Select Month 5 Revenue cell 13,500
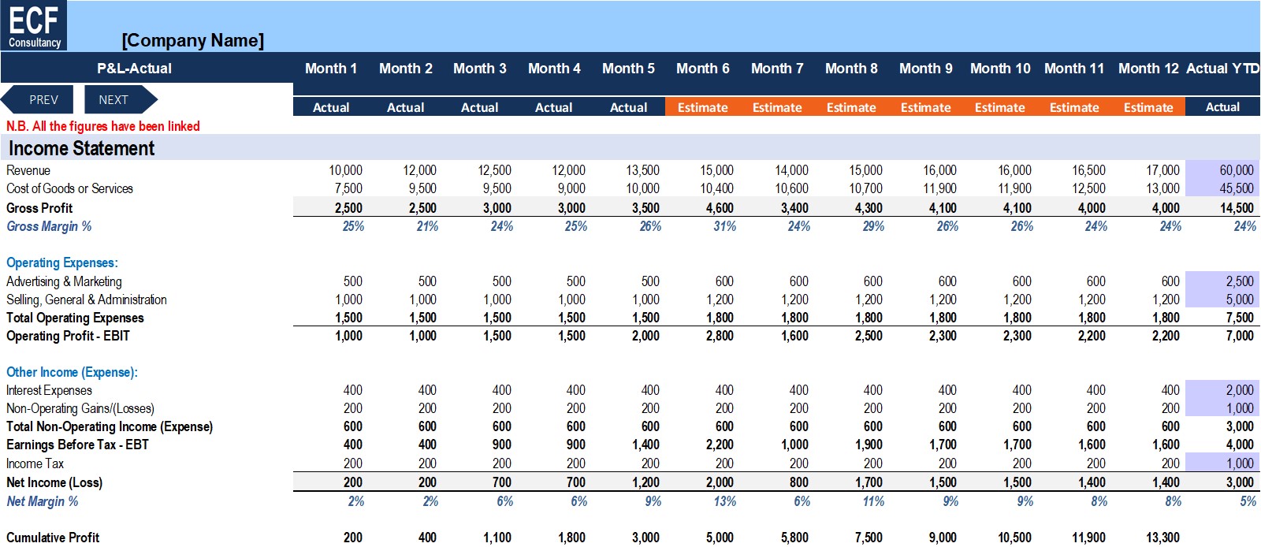1261x547 pixels. [x=642, y=170]
